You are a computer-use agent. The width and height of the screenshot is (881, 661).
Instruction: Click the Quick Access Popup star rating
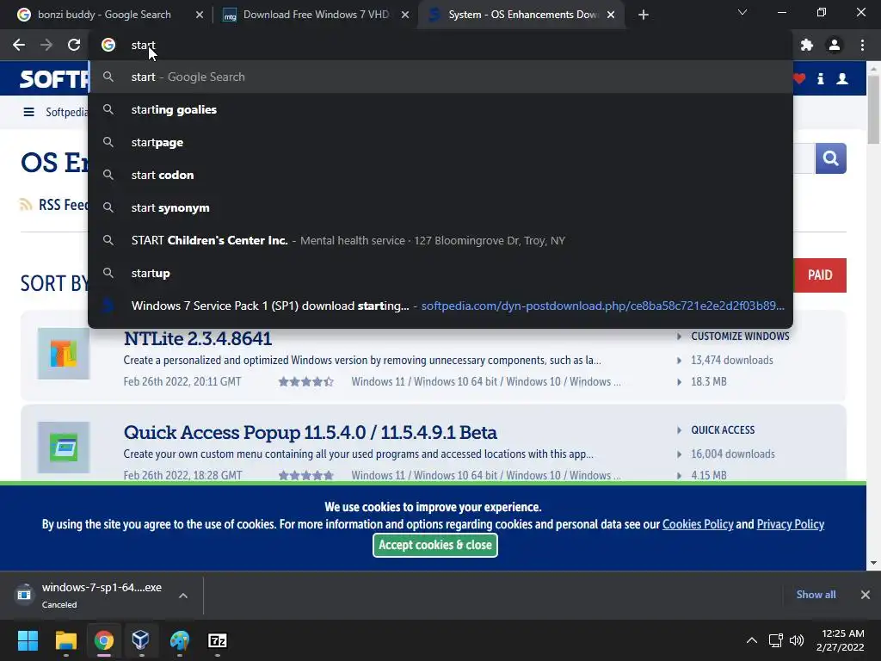coord(306,475)
